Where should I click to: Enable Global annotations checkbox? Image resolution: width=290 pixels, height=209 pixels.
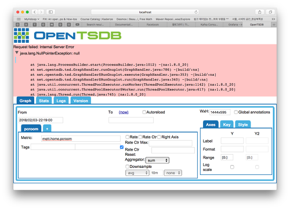(x=236, y=112)
